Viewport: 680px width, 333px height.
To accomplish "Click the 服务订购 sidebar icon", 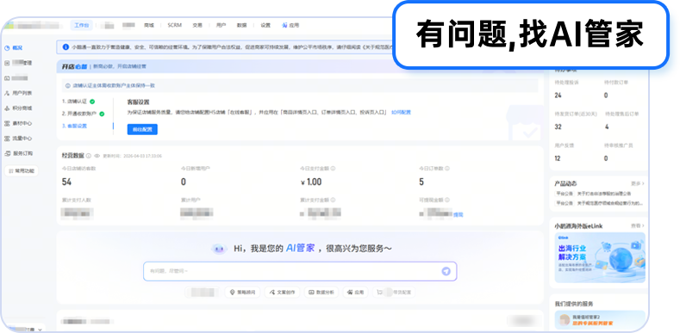I will pos(7,153).
